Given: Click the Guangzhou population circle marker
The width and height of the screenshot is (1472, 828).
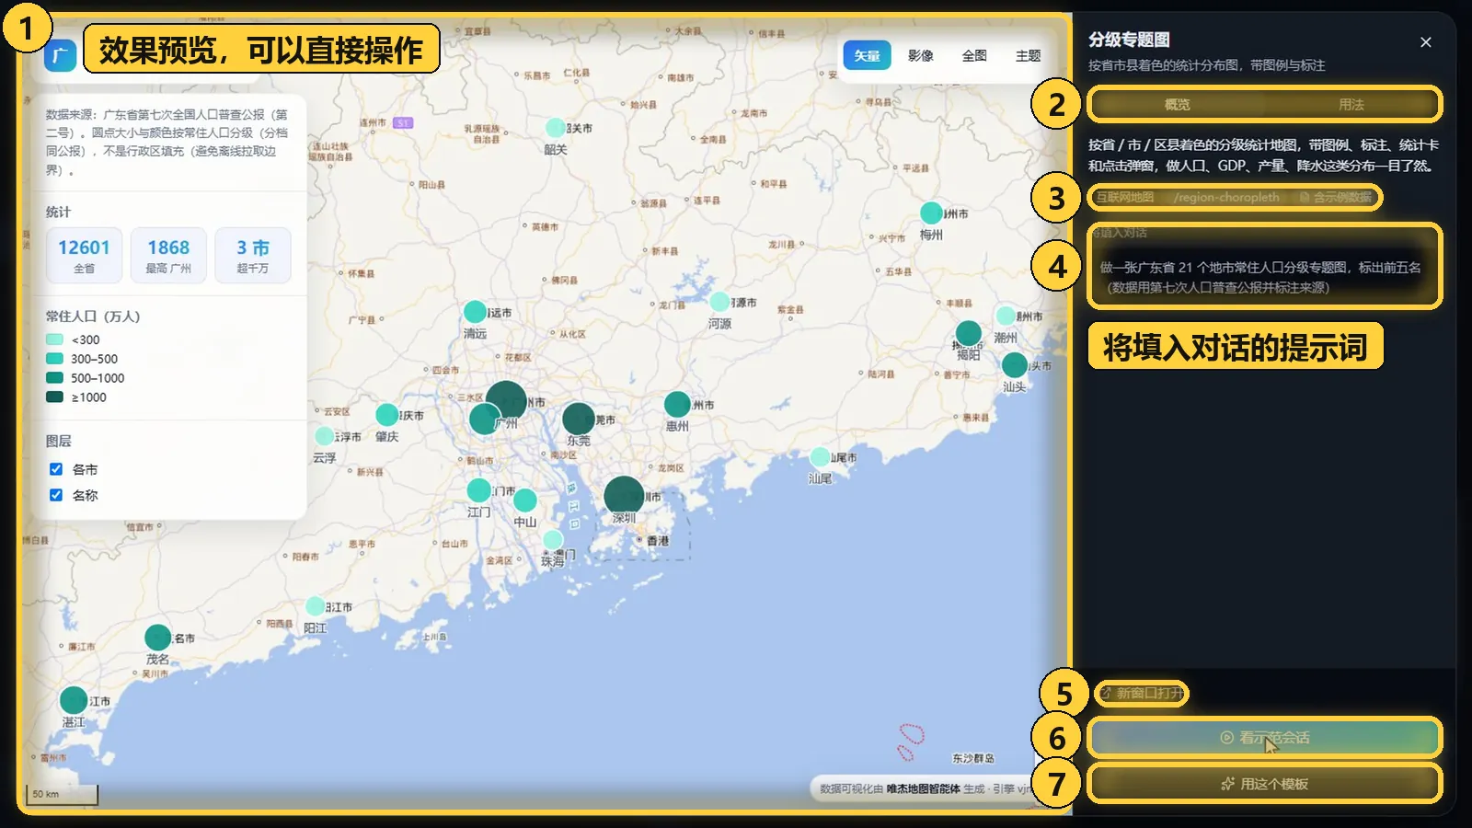Looking at the screenshot, I should [x=506, y=400].
